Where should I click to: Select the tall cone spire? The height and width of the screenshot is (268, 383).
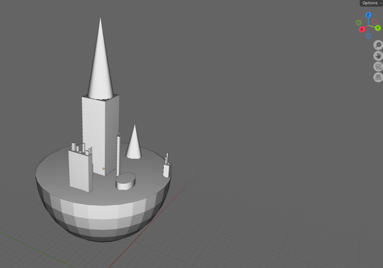tap(100, 64)
